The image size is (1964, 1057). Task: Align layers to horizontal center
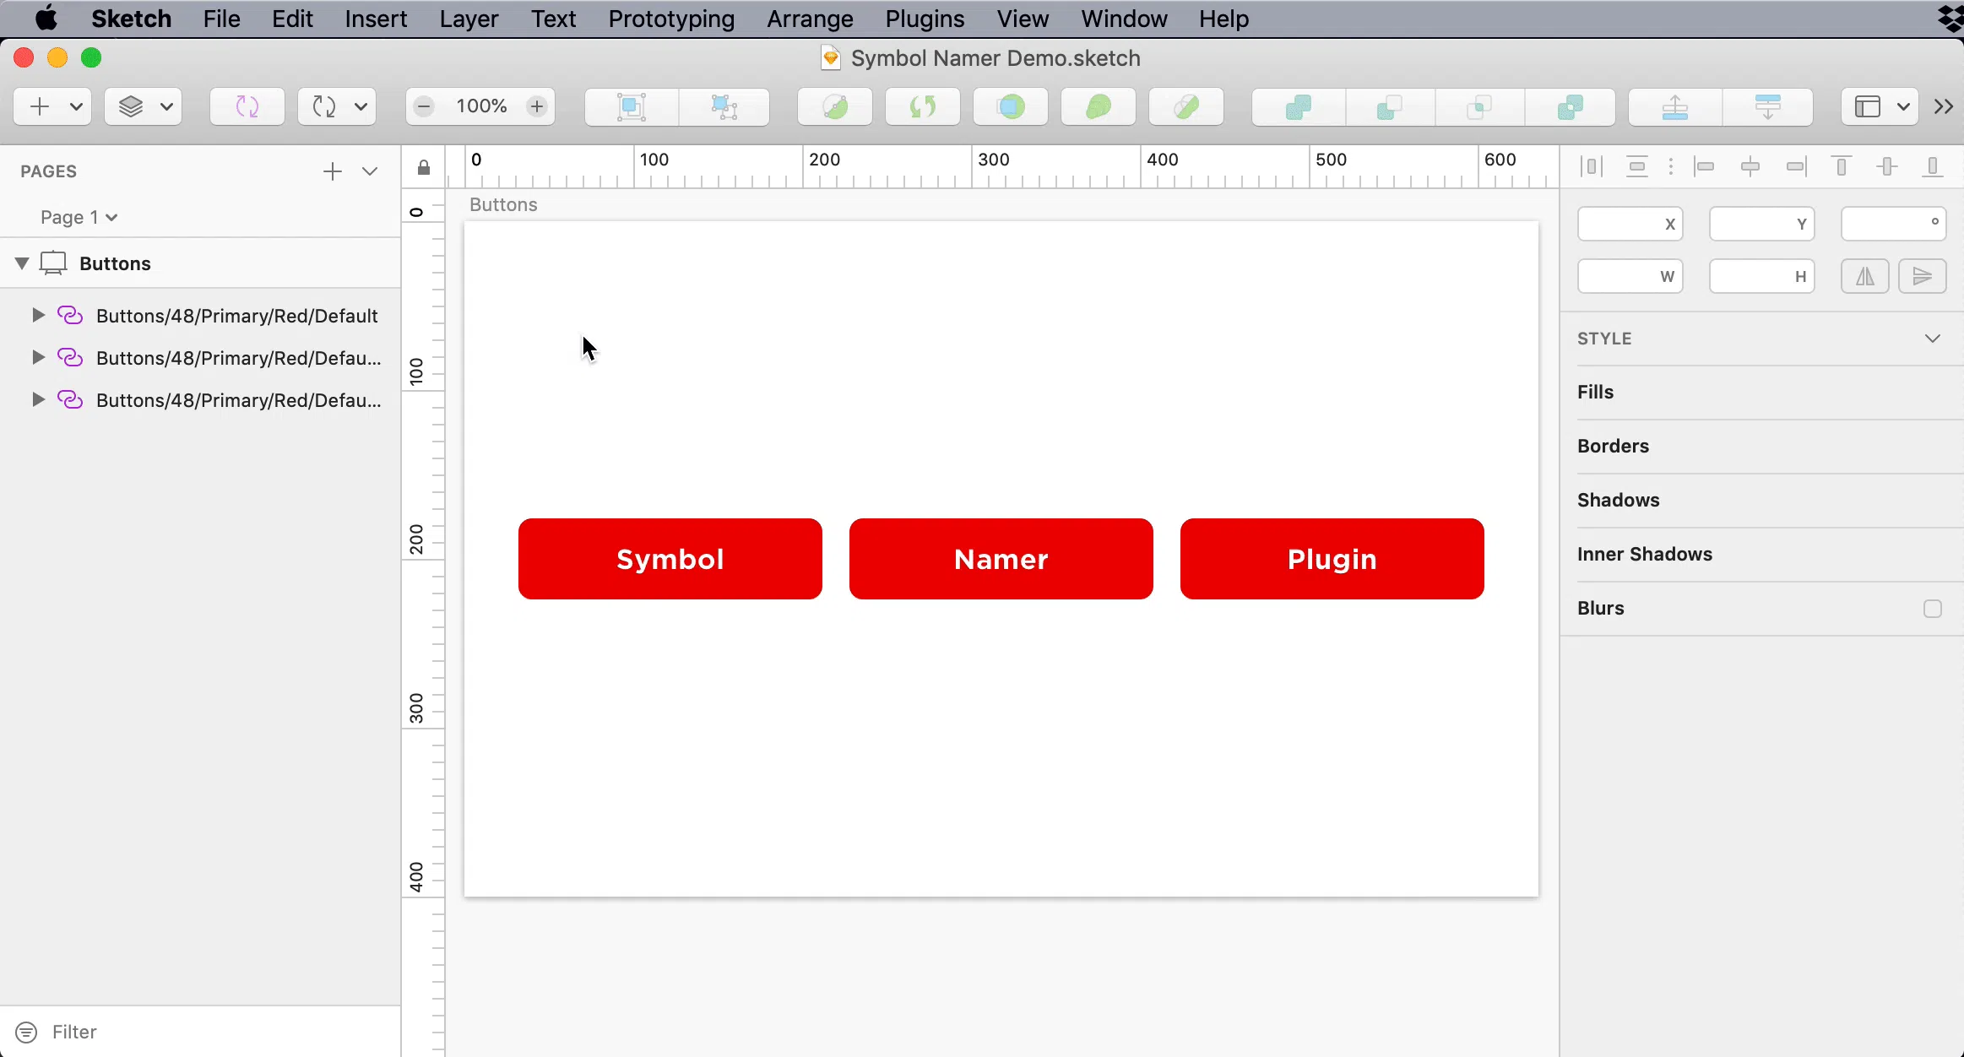(1750, 167)
